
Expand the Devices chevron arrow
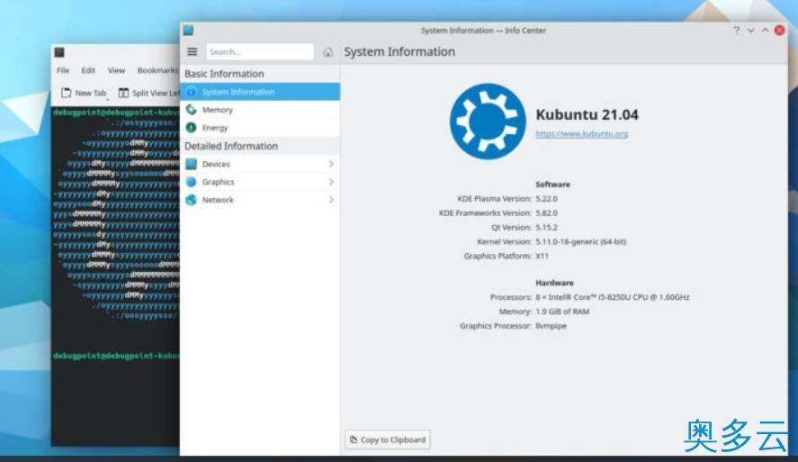tap(331, 164)
